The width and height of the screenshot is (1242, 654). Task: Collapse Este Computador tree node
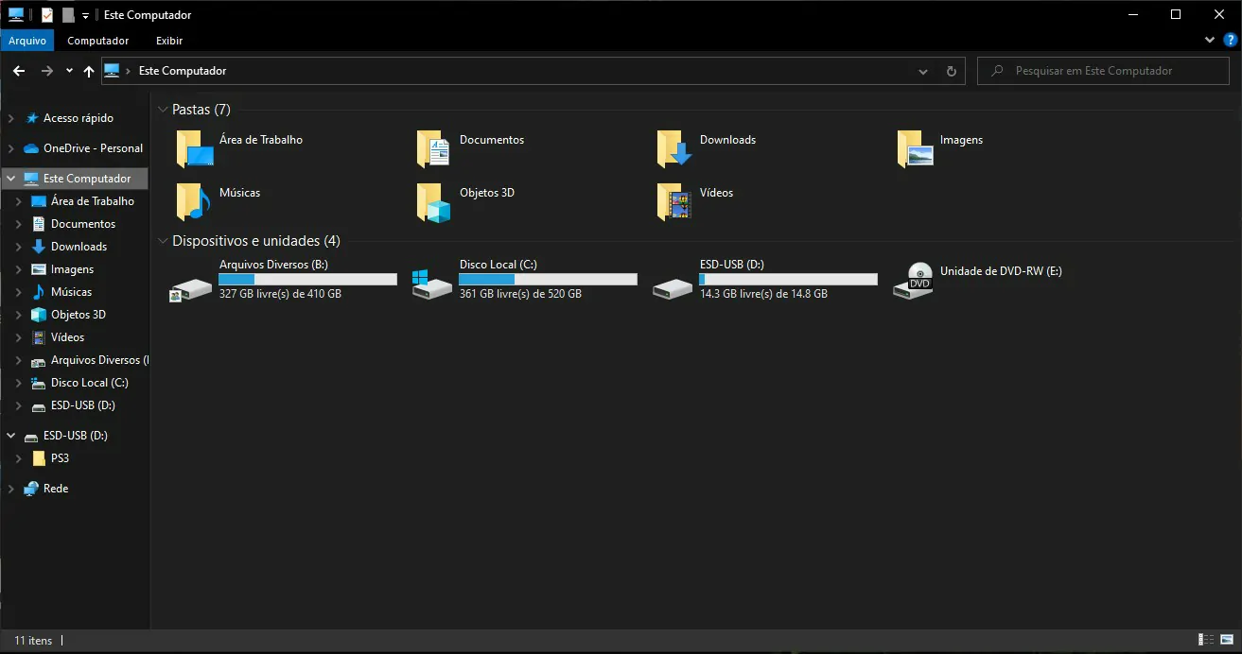(x=11, y=179)
